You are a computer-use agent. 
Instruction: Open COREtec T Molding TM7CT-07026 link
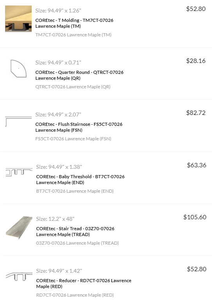pos(74,23)
